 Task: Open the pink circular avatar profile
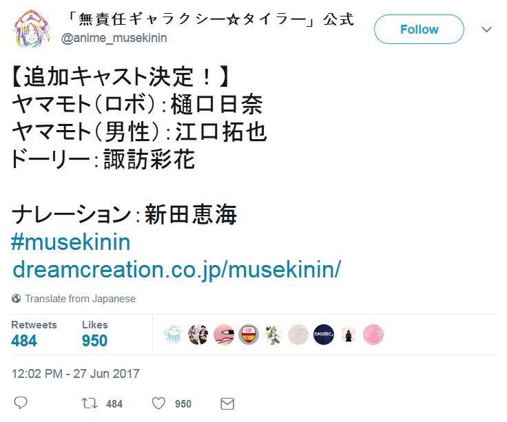click(x=373, y=335)
